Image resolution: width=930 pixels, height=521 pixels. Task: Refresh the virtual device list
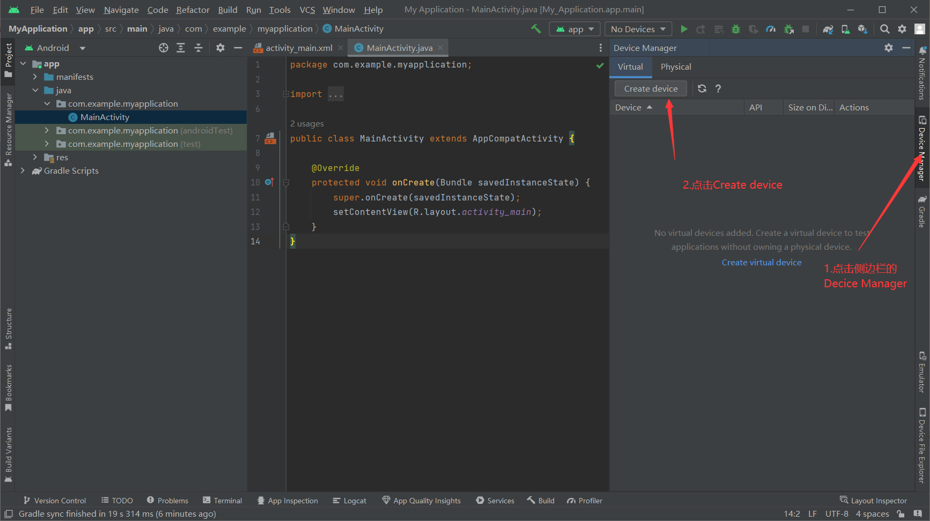point(702,88)
